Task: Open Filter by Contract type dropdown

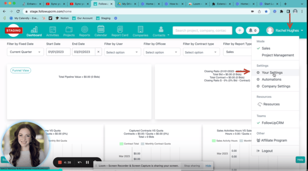Action: [x=201, y=52]
